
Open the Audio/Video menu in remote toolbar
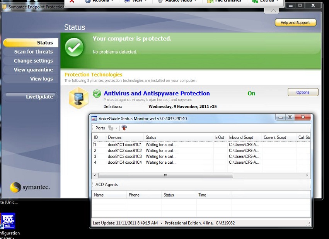coord(177,1)
